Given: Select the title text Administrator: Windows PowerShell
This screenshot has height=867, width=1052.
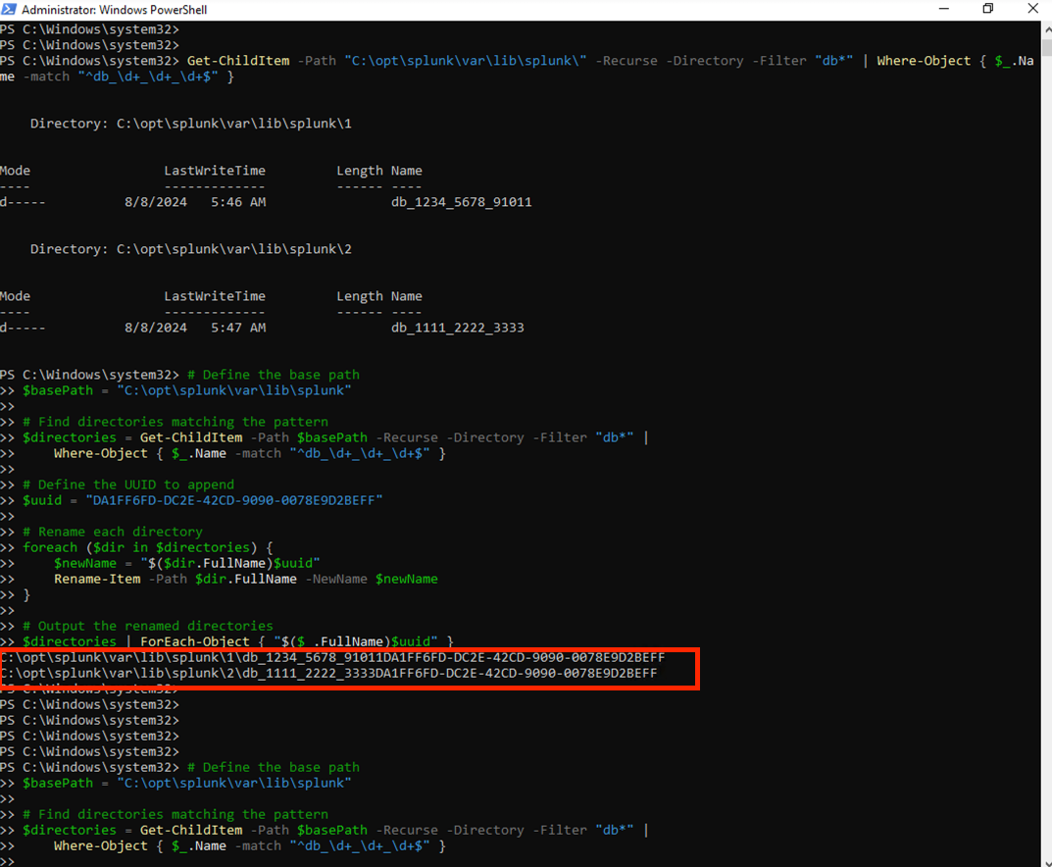Looking at the screenshot, I should pos(117,9).
